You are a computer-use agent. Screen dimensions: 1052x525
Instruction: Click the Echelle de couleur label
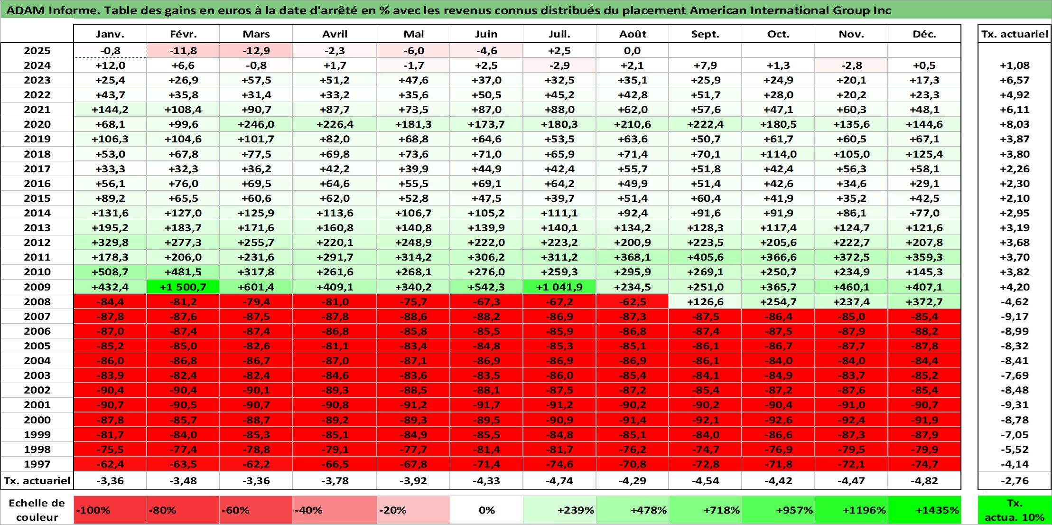[x=37, y=510]
